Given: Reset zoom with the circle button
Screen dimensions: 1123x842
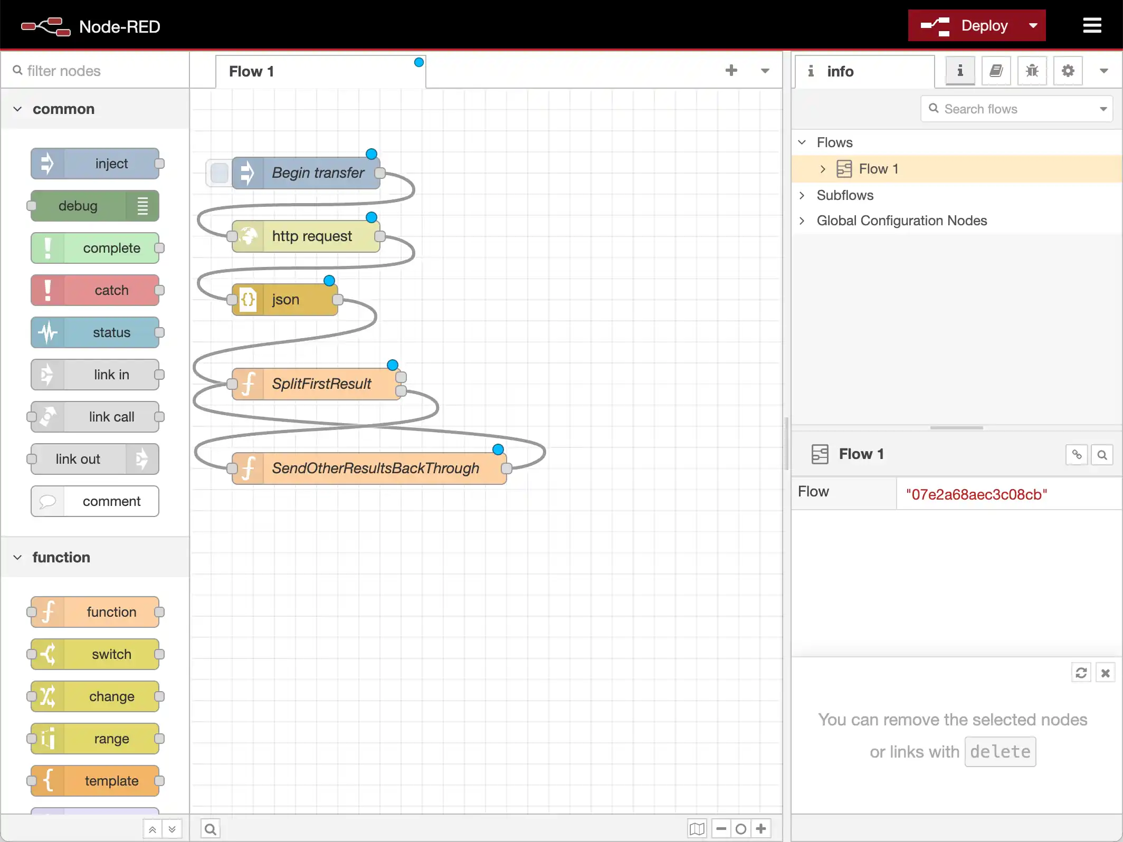Looking at the screenshot, I should 741,829.
